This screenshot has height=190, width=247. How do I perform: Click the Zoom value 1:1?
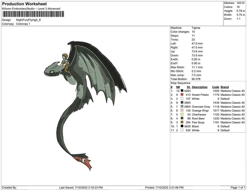[238, 19]
